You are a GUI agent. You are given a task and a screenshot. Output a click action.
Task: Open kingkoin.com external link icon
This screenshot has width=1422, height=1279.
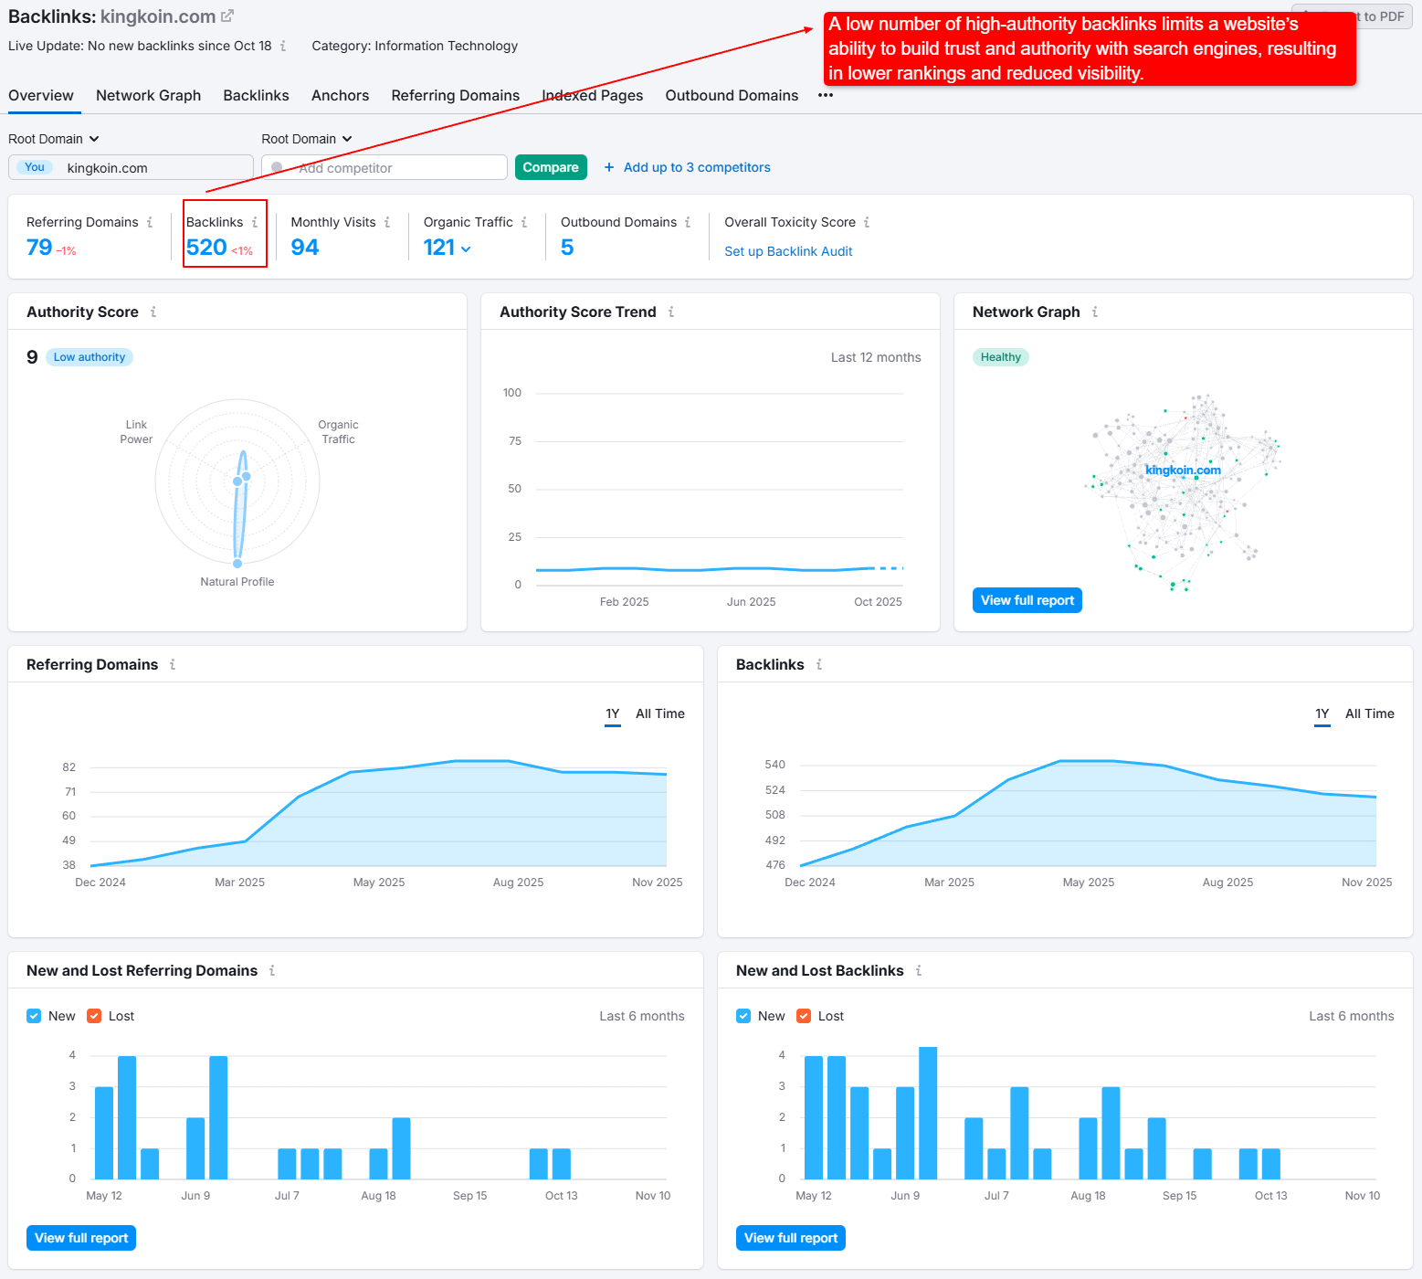click(227, 16)
